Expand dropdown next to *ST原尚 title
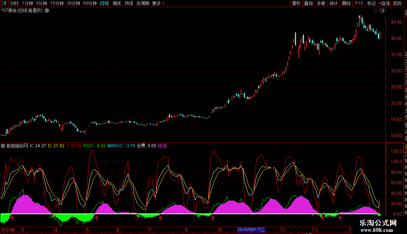The width and height of the screenshot is (407, 234). tap(47, 11)
